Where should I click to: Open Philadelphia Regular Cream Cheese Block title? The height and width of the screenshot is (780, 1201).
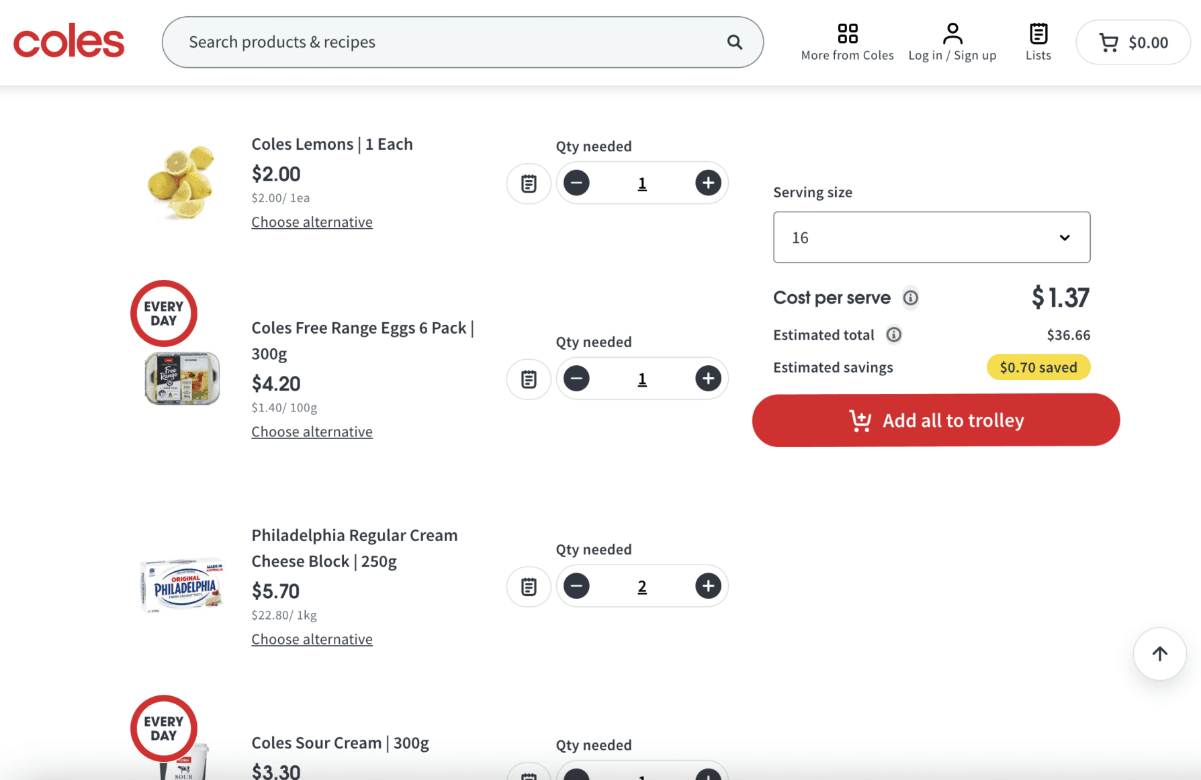click(x=354, y=548)
